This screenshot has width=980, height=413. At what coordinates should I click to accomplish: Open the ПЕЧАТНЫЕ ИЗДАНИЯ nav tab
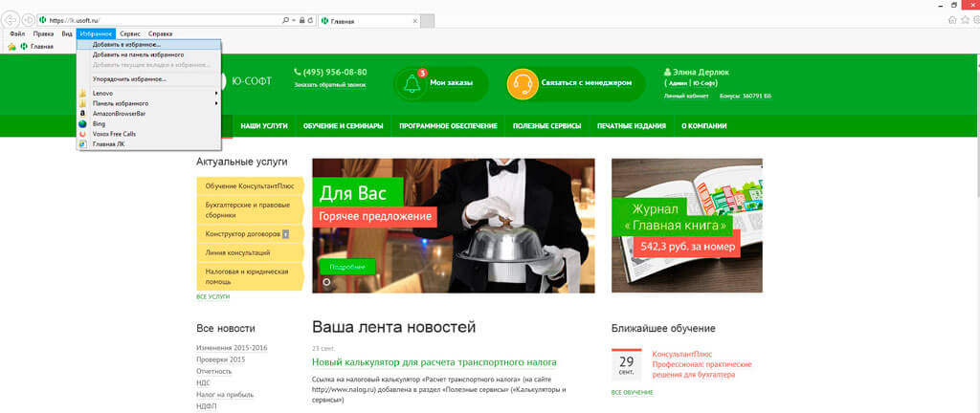click(632, 126)
